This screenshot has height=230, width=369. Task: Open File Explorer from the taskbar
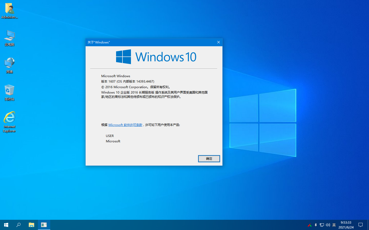tap(31, 225)
